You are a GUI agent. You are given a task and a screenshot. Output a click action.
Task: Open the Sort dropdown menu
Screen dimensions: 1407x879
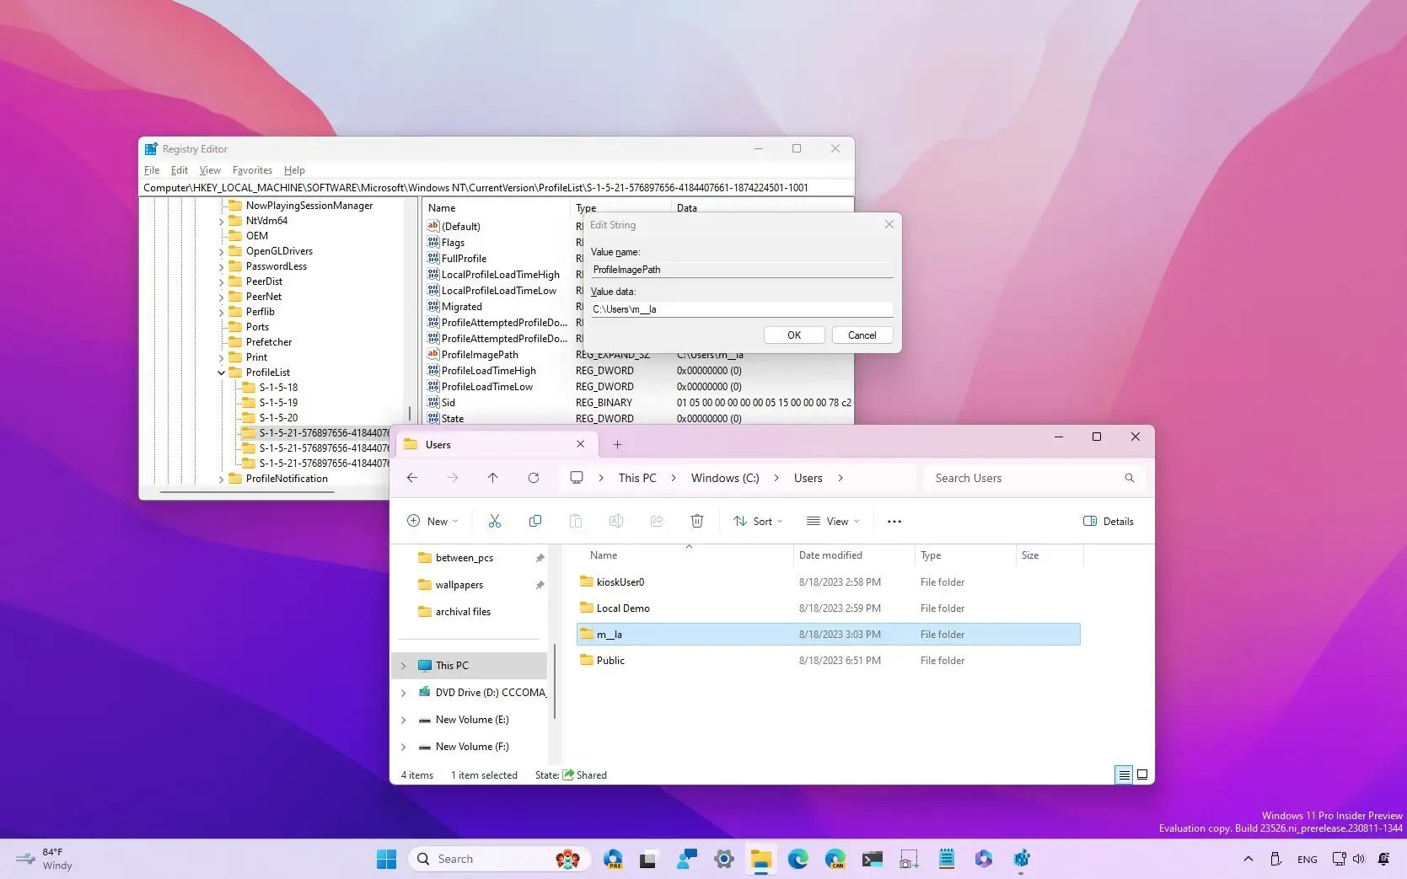[x=756, y=521]
